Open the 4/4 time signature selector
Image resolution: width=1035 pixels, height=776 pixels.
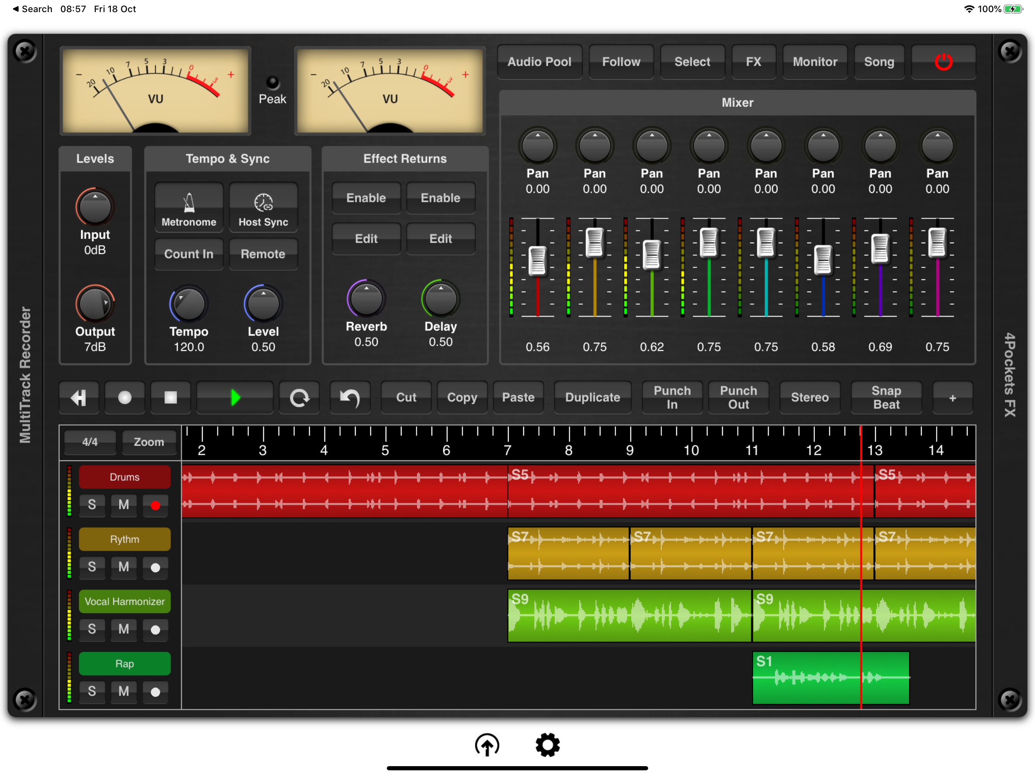click(x=90, y=441)
